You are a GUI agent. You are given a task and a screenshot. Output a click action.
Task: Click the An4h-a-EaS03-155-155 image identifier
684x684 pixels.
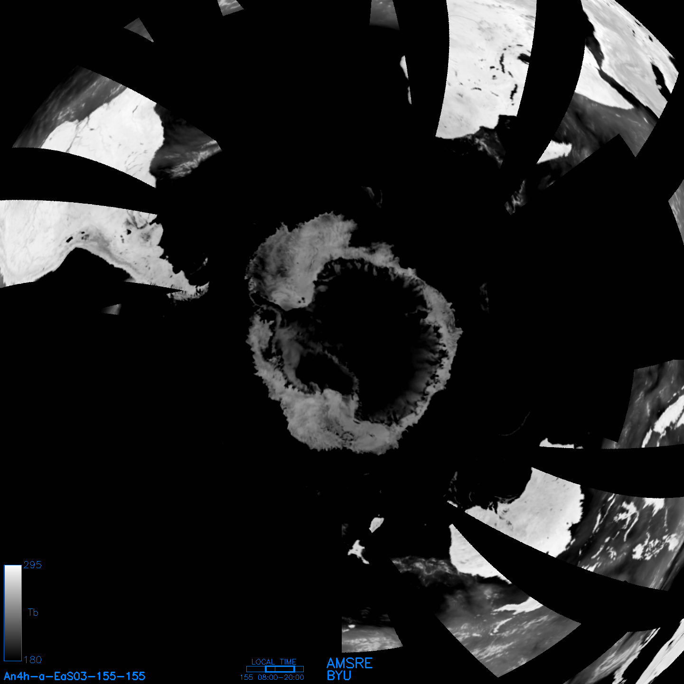tap(75, 676)
